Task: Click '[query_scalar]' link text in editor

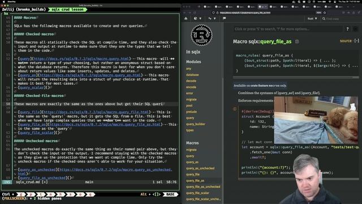Action: tap(32, 87)
